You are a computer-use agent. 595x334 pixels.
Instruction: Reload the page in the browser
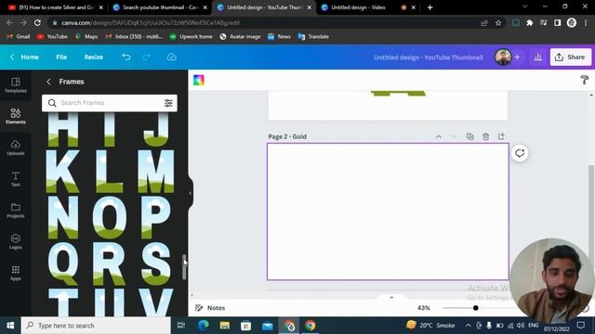tap(37, 22)
